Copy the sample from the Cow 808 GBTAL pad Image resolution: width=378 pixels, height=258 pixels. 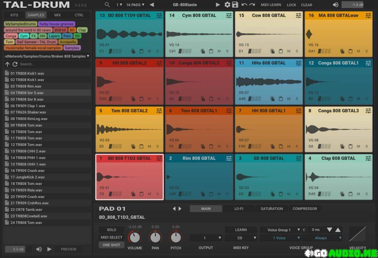(272, 51)
